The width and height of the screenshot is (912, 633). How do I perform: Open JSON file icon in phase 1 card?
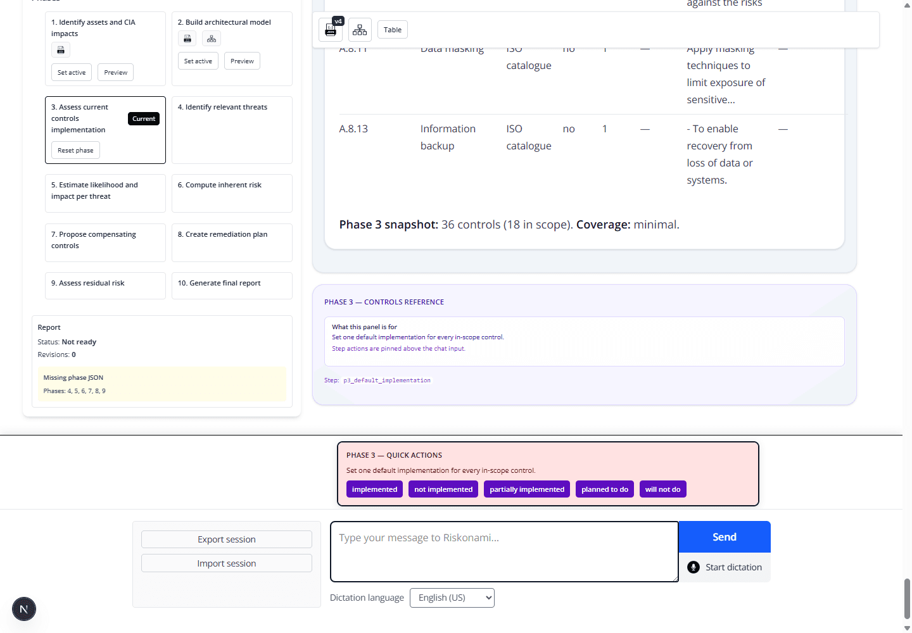[x=61, y=50]
